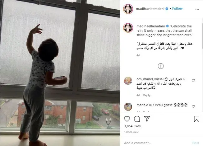203x146 pixels.
Task: Open the three-dot more options menu
Action: (x=197, y=9)
